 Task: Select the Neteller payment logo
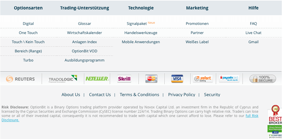tap(97, 79)
